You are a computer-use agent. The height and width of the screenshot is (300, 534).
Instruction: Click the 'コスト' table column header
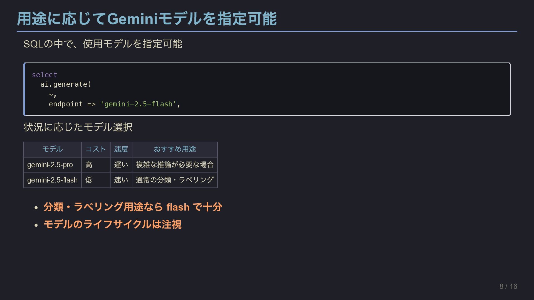coord(96,149)
